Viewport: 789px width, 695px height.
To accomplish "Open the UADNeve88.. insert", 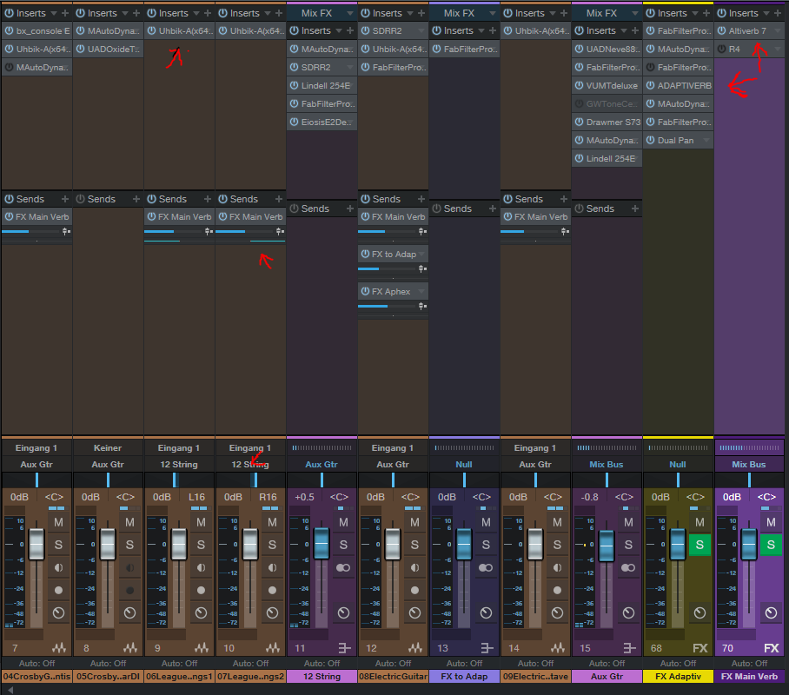I will point(613,49).
